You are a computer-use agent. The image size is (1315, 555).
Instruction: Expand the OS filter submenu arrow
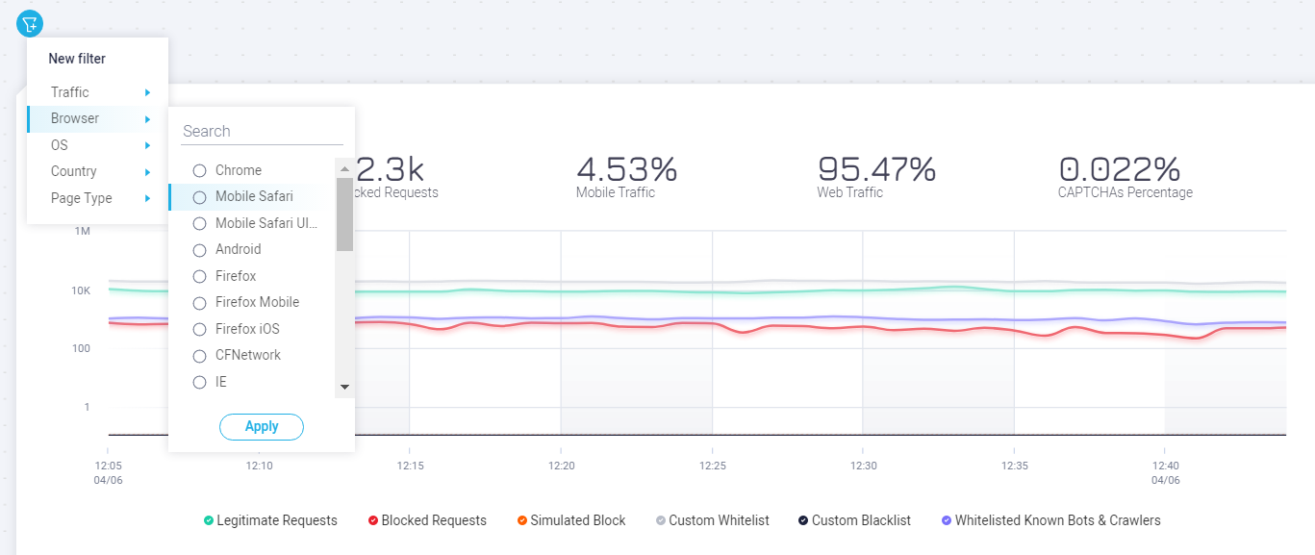click(147, 145)
